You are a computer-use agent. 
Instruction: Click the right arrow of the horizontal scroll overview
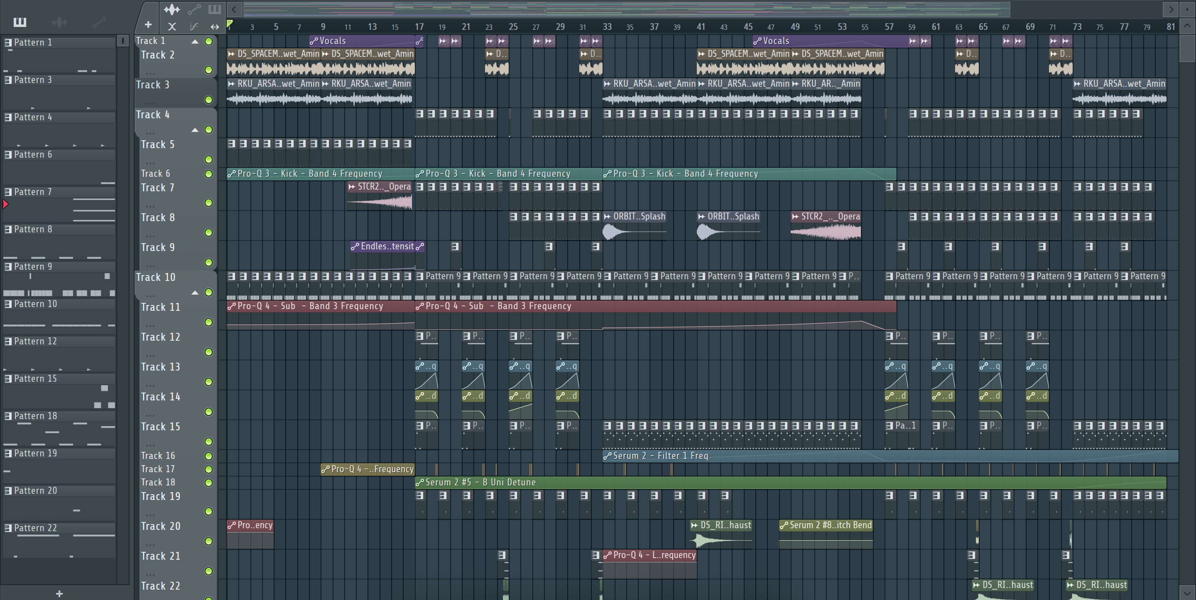click(x=1171, y=9)
